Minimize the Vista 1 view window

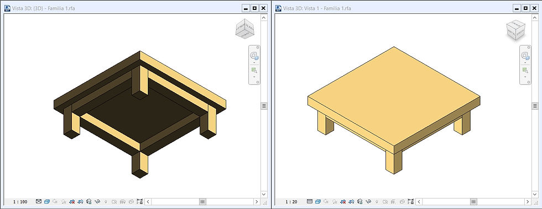(517, 8)
